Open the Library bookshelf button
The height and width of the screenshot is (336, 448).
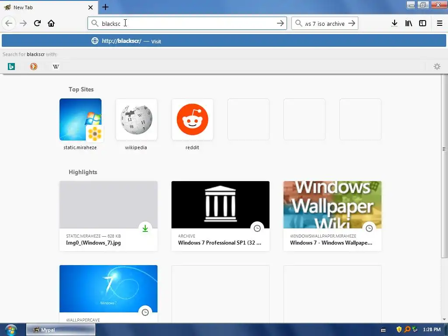point(409,23)
